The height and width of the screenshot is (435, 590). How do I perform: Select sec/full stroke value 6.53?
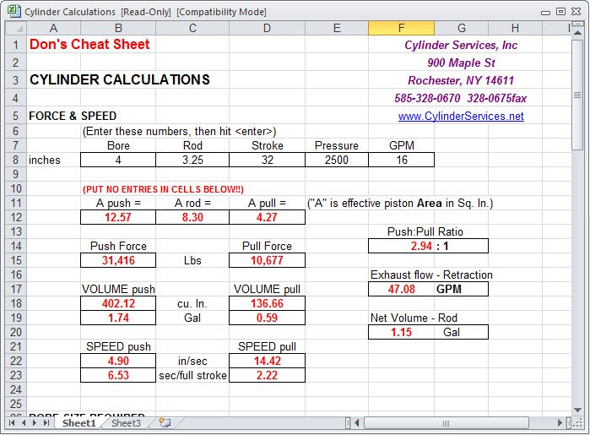(x=118, y=375)
